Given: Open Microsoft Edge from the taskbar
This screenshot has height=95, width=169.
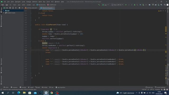Looking at the screenshot, I should (19, 93).
